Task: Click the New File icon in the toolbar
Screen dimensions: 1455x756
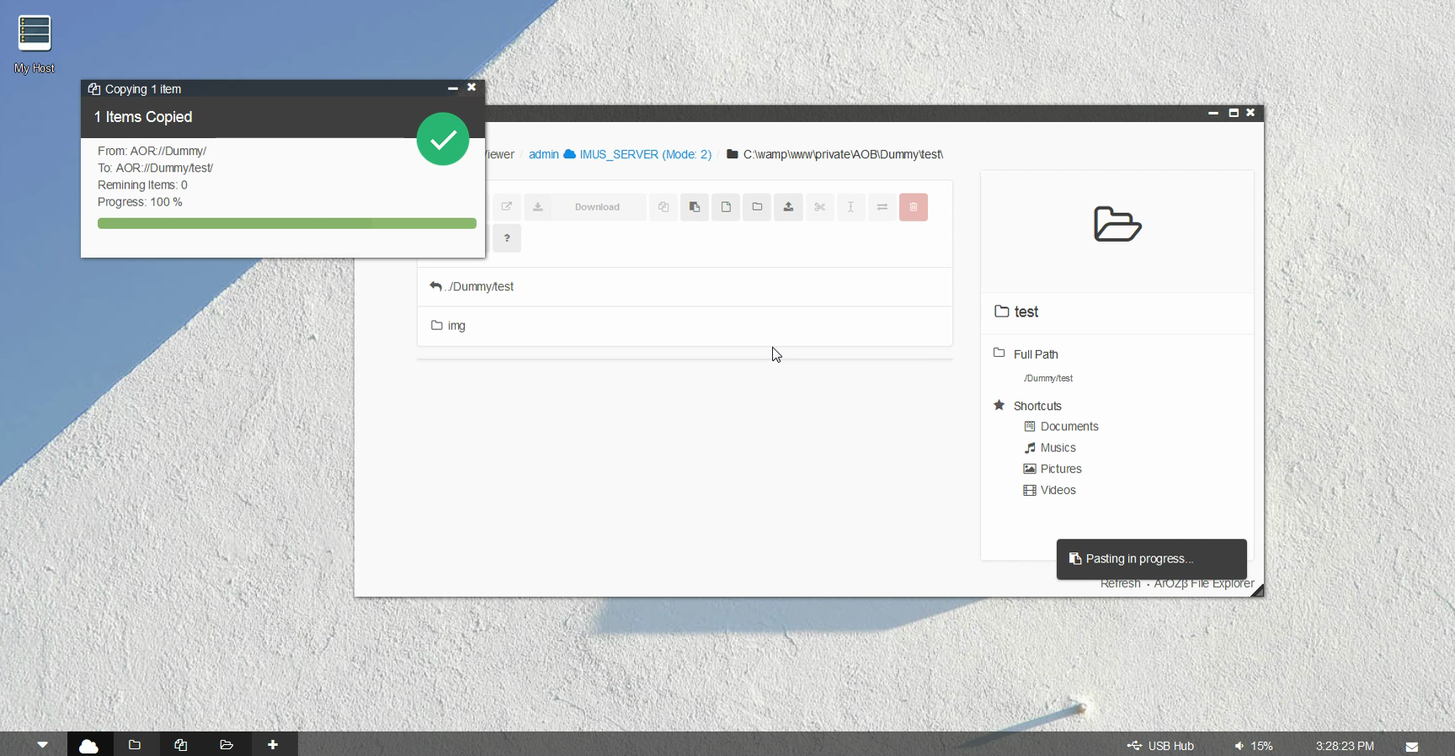Action: [x=726, y=207]
